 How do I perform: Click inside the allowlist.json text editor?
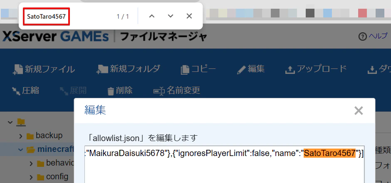(225, 164)
